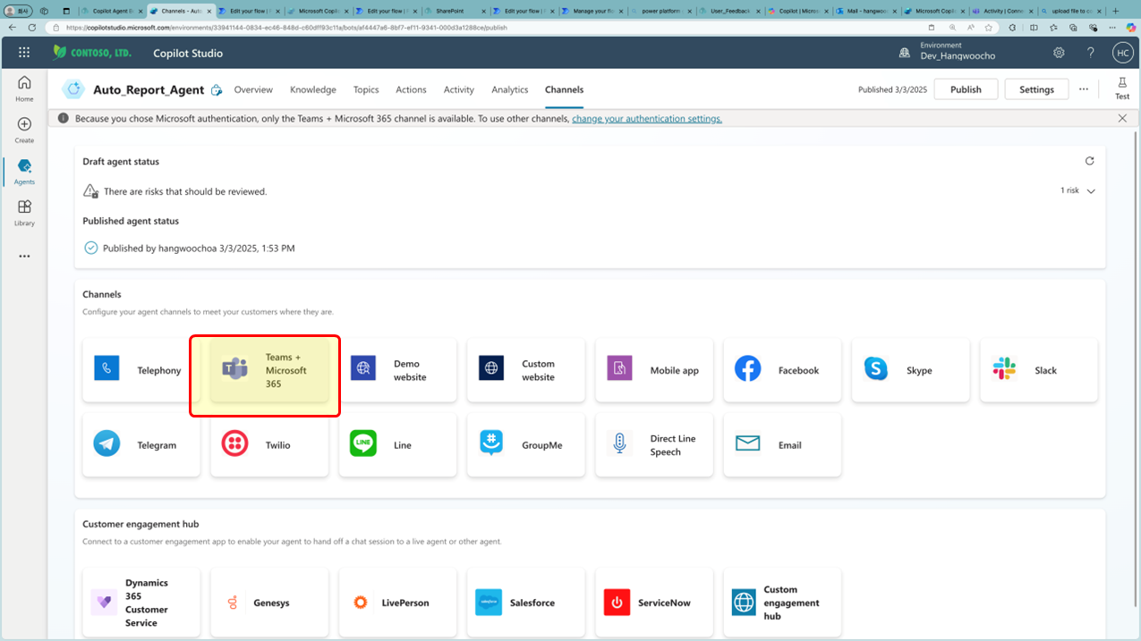The width and height of the screenshot is (1141, 641).
Task: Open Dynamics 365 Customer Service hub
Action: [141, 603]
